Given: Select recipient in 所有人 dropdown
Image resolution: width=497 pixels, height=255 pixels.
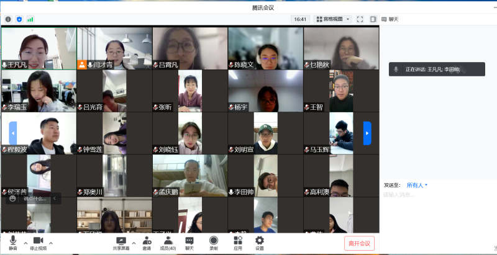Looking at the screenshot, I should [417, 185].
